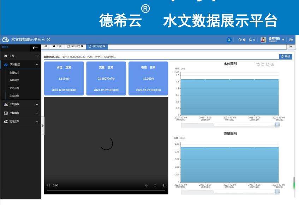Viewport: 299px width, 205px height.
Task: Expand the 历史数据 sidebar menu
Action: point(20,104)
